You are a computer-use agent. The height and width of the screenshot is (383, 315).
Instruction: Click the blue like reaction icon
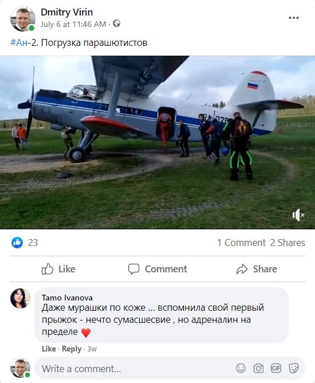[x=17, y=243]
